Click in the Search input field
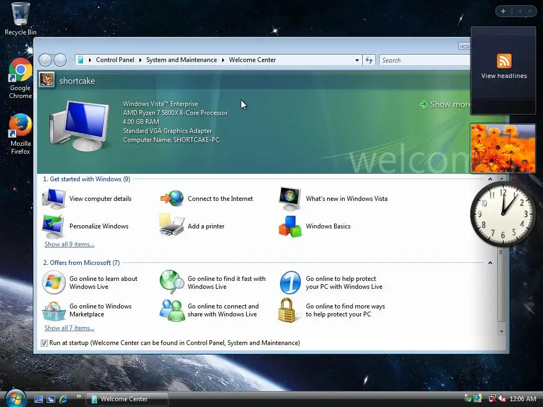This screenshot has height=407, width=543. pos(425,60)
